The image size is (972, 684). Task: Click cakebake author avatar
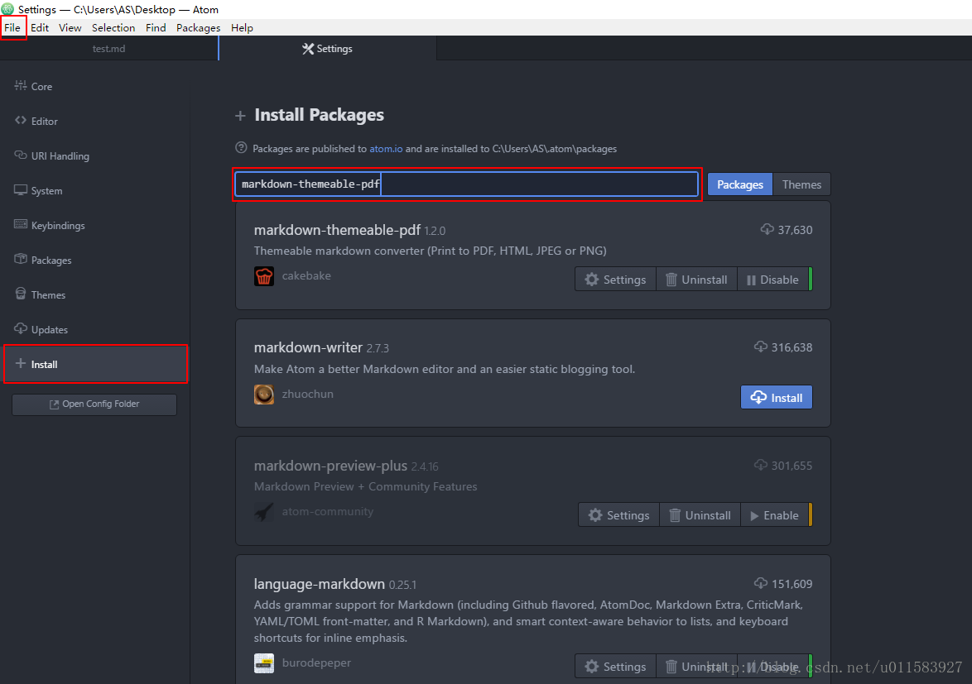point(264,276)
